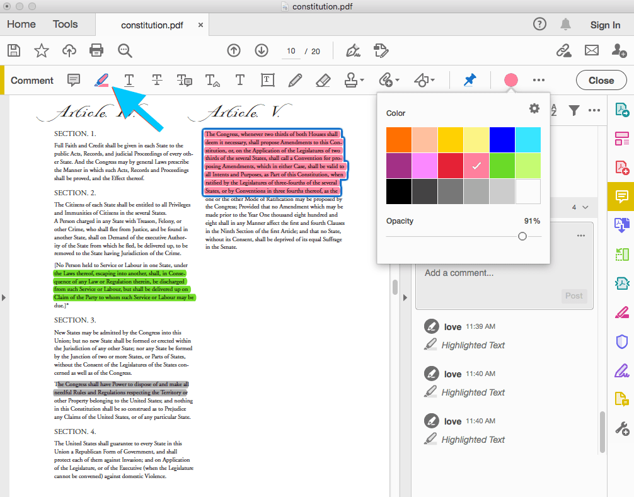Open the Drawing tools dropdown
Screen dimensions: 634x497
tap(424, 80)
